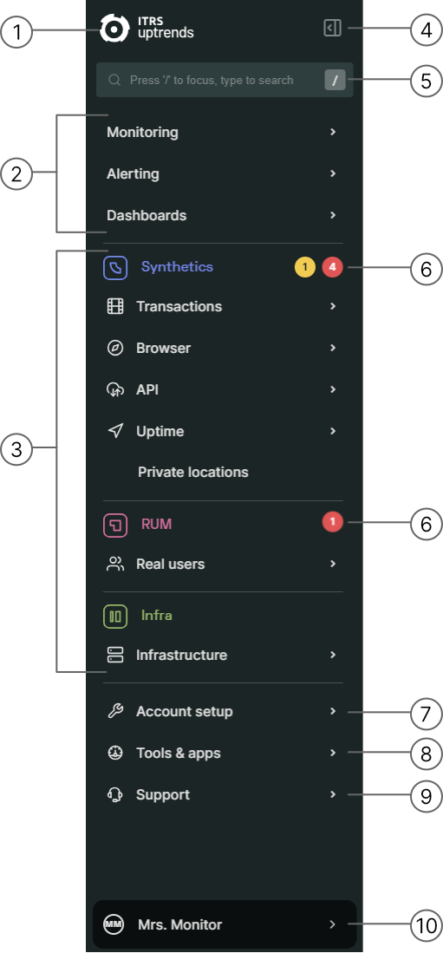The width and height of the screenshot is (443, 953).
Task: Focus the sidebar search field
Action: [225, 80]
